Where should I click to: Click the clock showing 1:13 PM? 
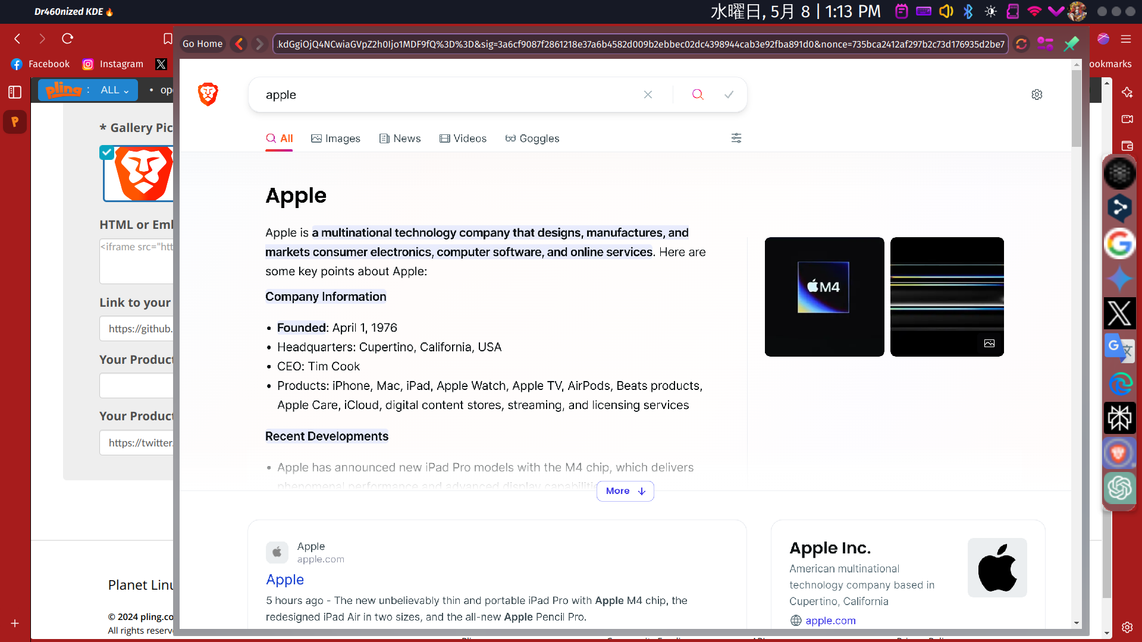pos(796,11)
